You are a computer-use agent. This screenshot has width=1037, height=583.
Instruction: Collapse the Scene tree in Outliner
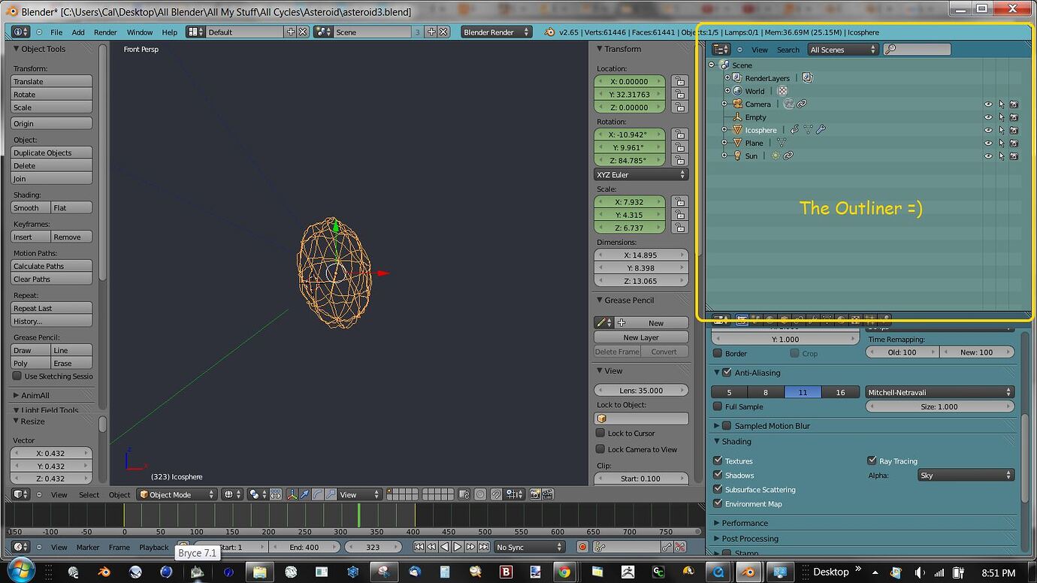(712, 65)
